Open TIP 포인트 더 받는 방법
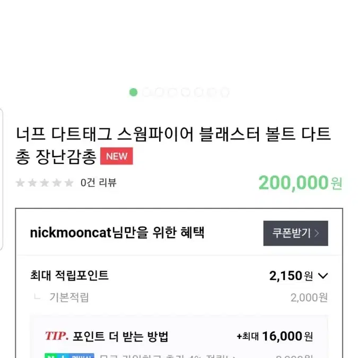Screen dimensions: 358x358 [x=107, y=336]
